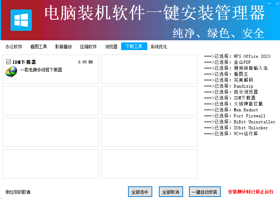Viewport: 280px width, 199px height.
Task: Start install with 一键自动安装 button
Action: coord(205,192)
